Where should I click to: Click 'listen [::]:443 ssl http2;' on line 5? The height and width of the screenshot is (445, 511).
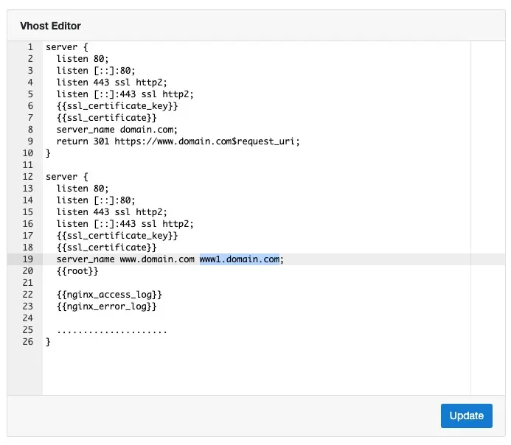click(x=125, y=94)
